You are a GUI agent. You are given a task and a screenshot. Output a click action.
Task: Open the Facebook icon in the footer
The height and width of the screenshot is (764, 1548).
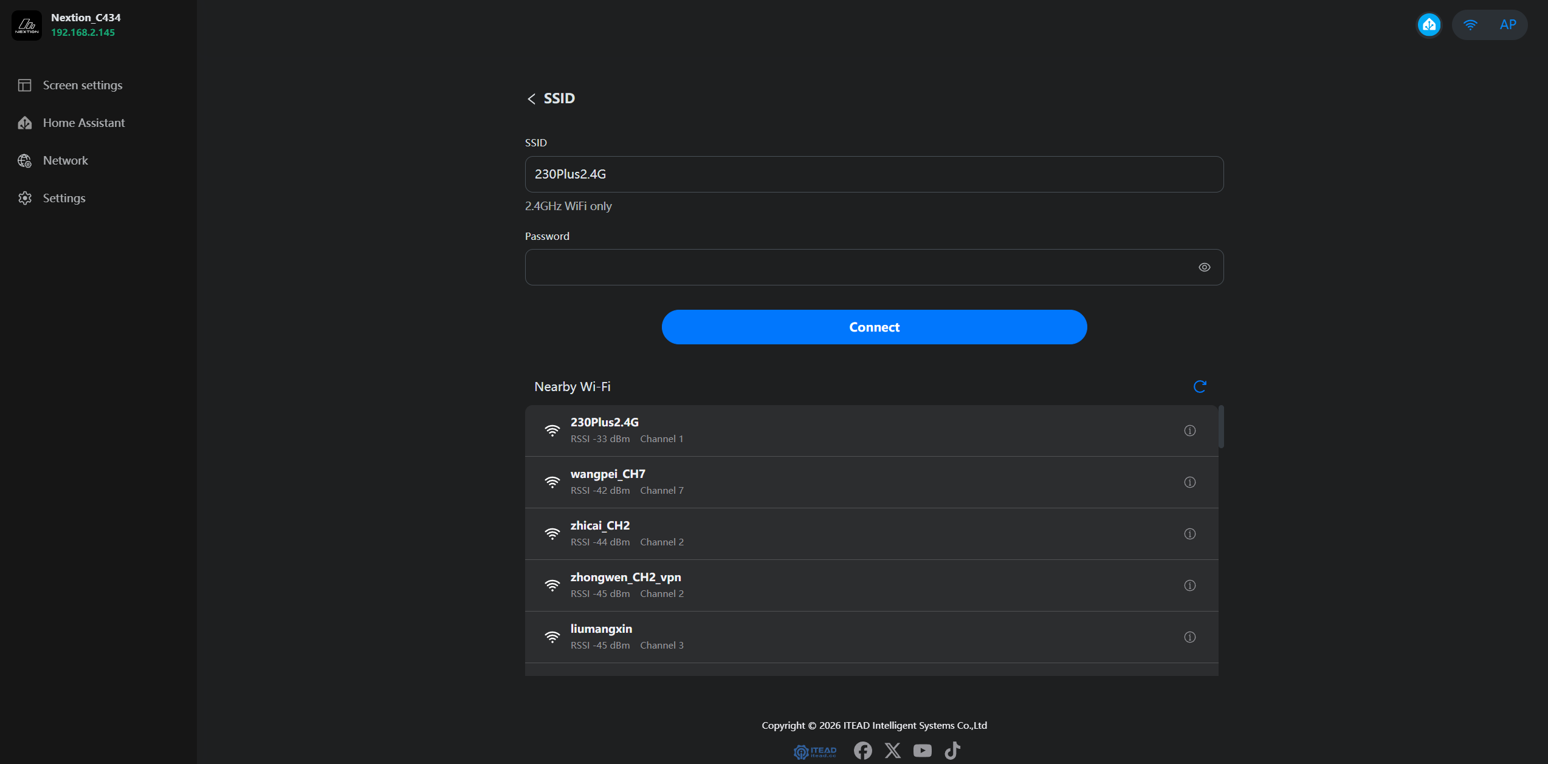pyautogui.click(x=862, y=751)
